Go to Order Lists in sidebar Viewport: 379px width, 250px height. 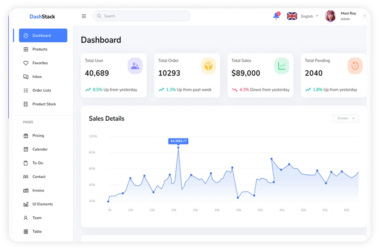point(42,90)
